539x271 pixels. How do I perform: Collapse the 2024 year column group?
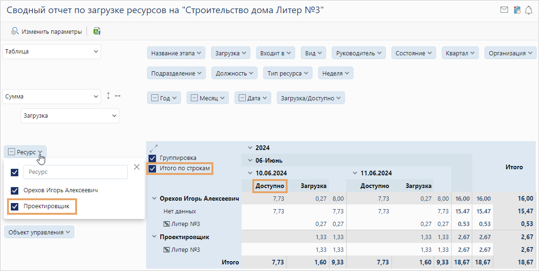(x=250, y=148)
